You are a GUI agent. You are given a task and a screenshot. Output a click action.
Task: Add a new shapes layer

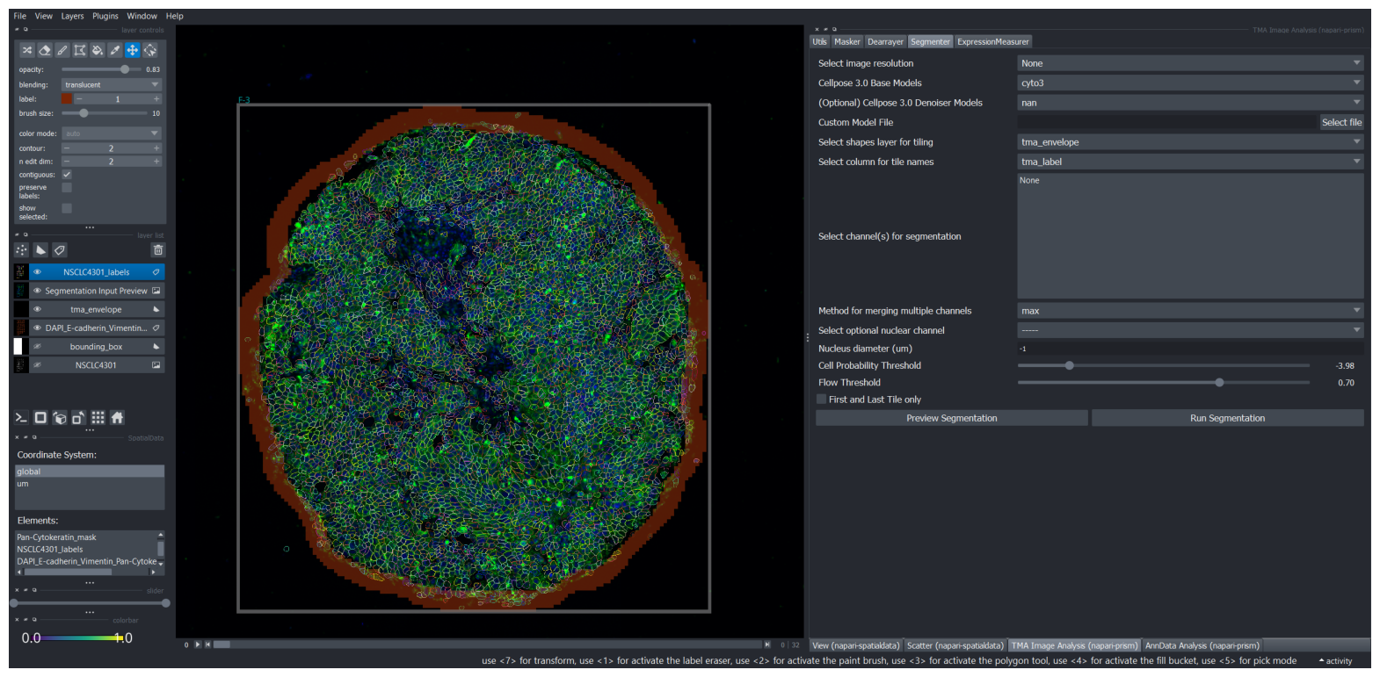40,250
